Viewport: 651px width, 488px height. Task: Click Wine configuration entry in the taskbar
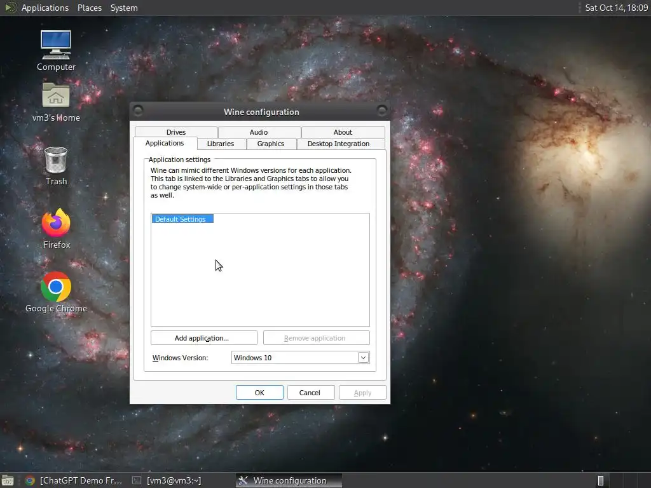point(289,480)
